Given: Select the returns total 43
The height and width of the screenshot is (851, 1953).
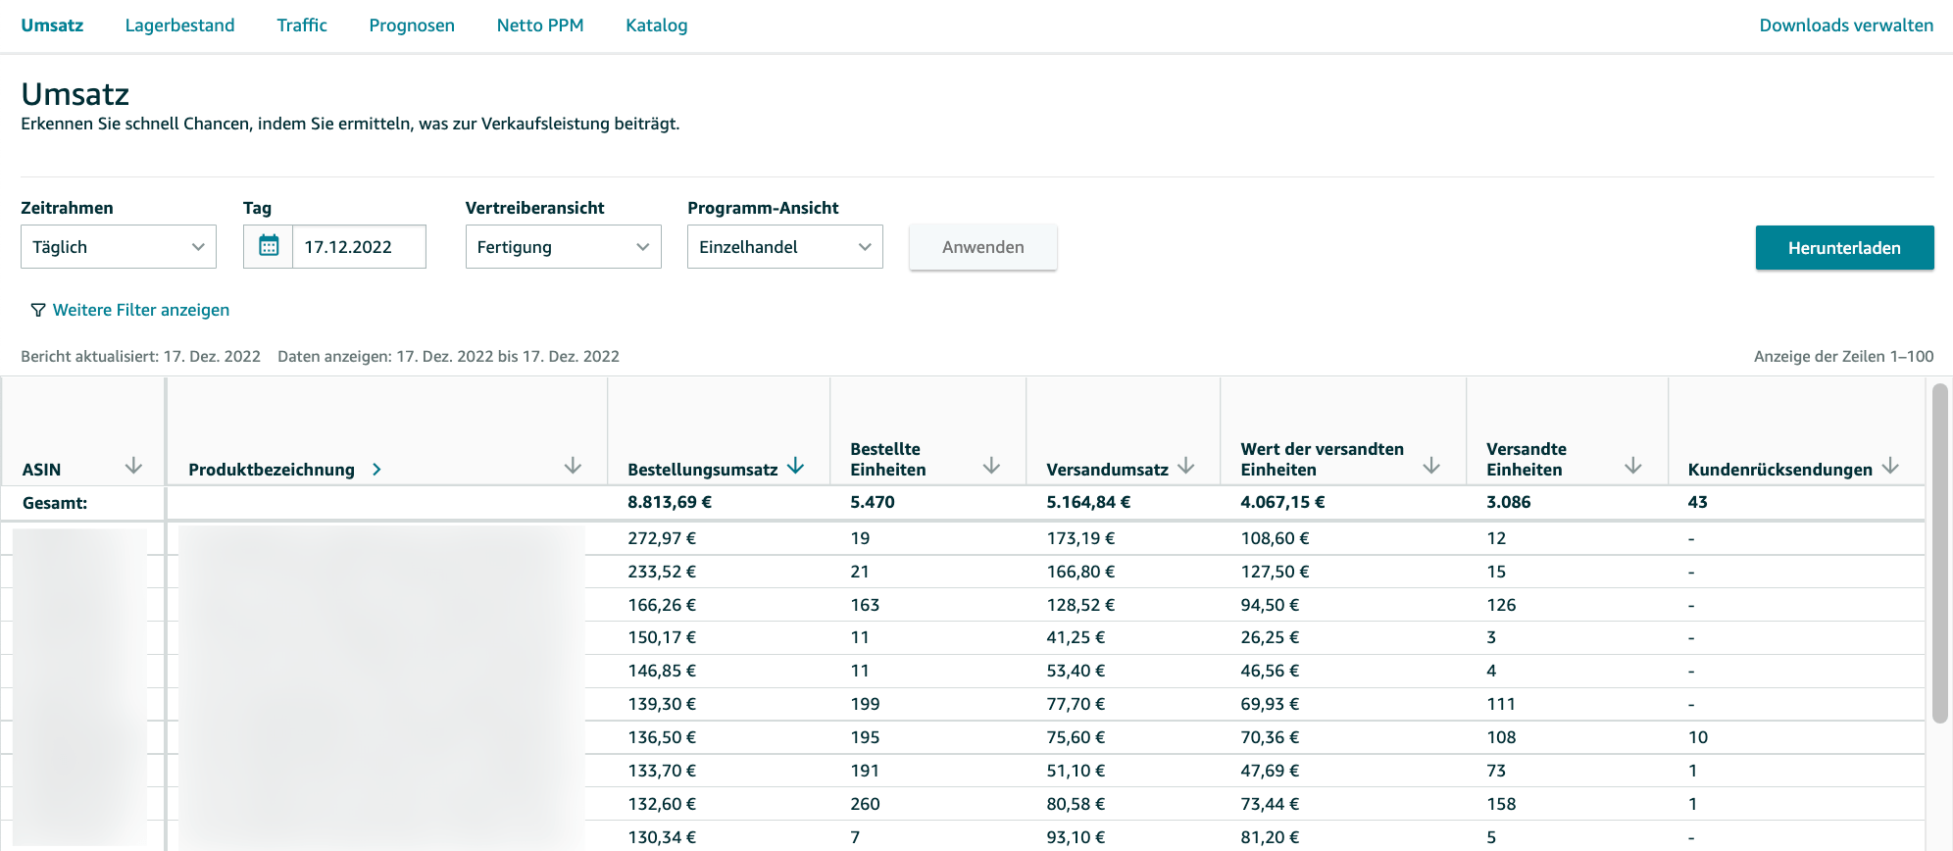Looking at the screenshot, I should tap(1697, 502).
